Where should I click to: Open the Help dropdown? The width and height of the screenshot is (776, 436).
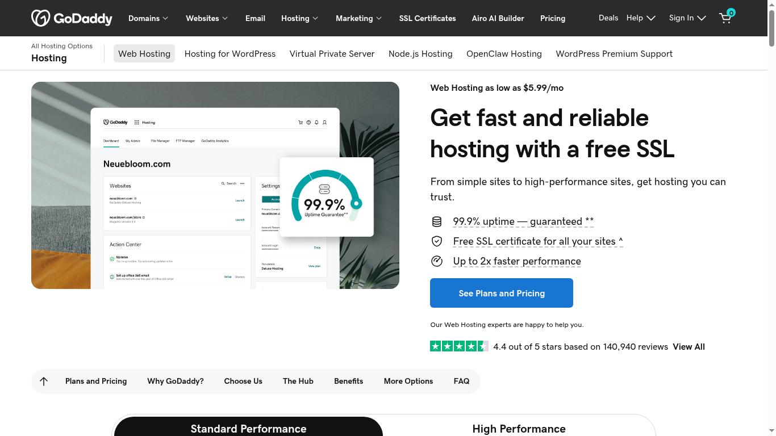[641, 18]
